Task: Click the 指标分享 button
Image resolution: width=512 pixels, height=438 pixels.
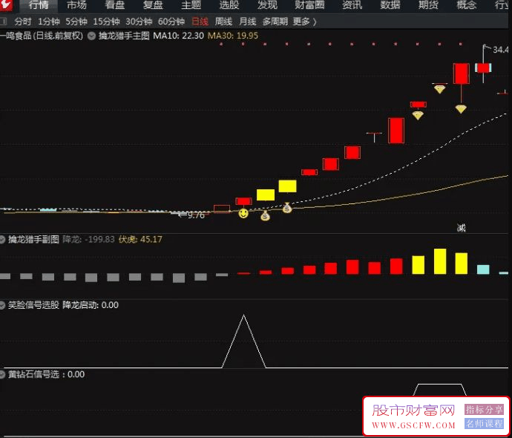Action: point(484,409)
